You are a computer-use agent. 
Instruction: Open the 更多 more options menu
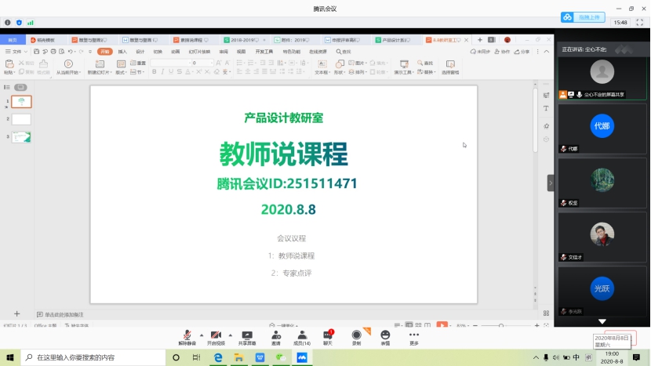pos(414,338)
